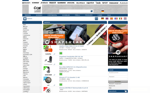The height and width of the screenshot is (93, 150).
Task: Click the Miche brand logo
Action: pyautogui.click(x=71, y=3)
